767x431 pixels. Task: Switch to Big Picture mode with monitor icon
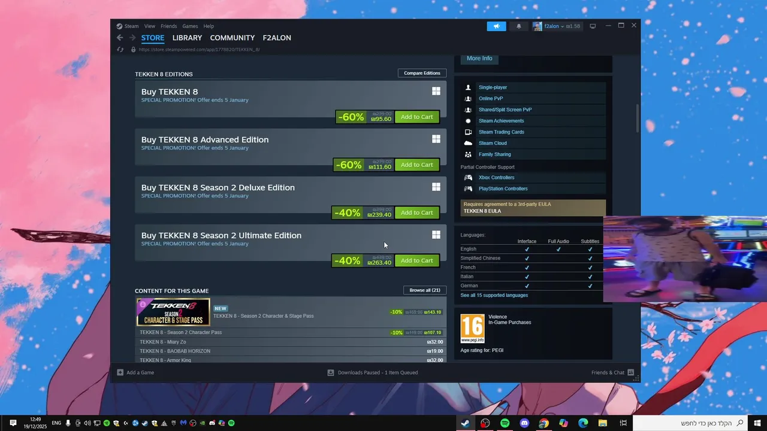click(x=593, y=26)
